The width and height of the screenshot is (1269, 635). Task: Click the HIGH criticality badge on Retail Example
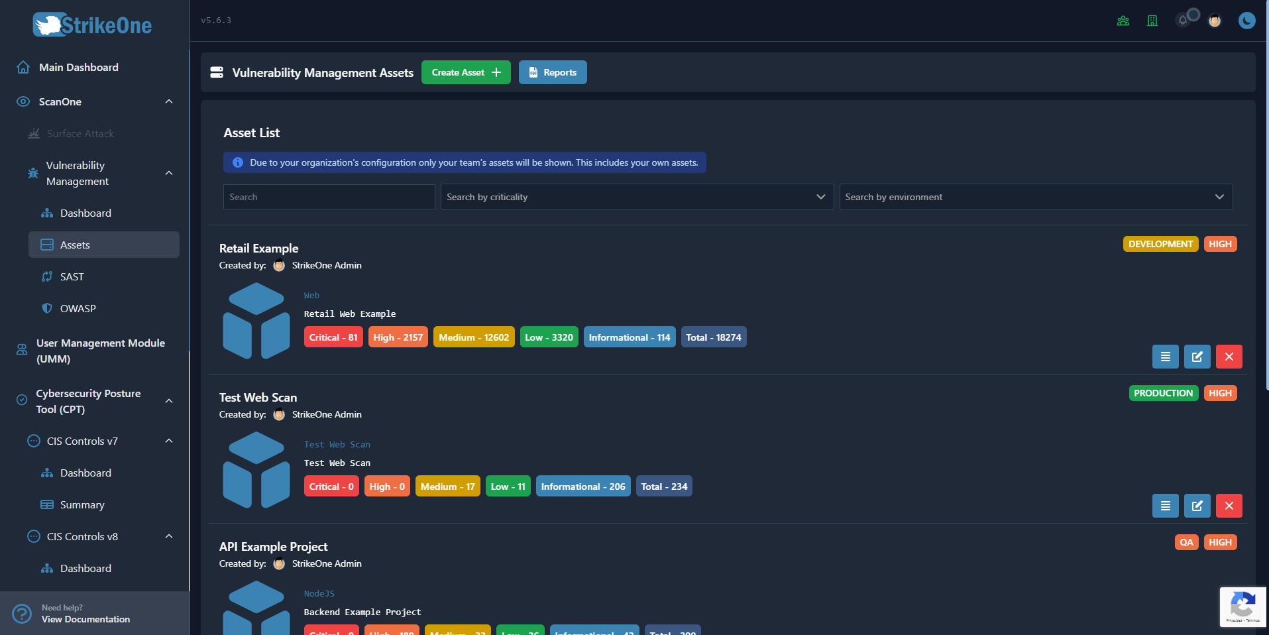click(1220, 244)
